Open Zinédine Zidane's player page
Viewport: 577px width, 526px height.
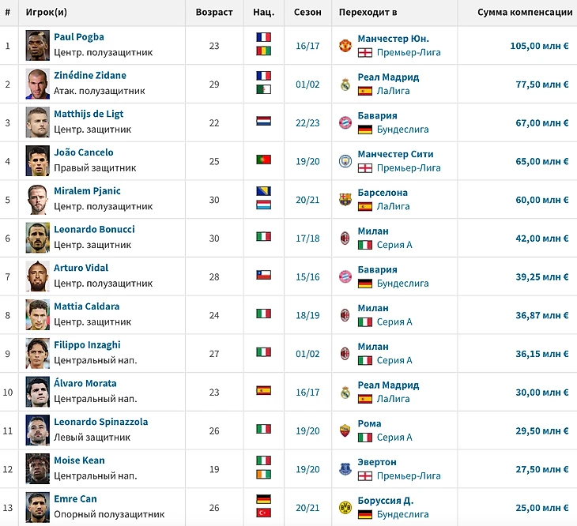tap(89, 76)
